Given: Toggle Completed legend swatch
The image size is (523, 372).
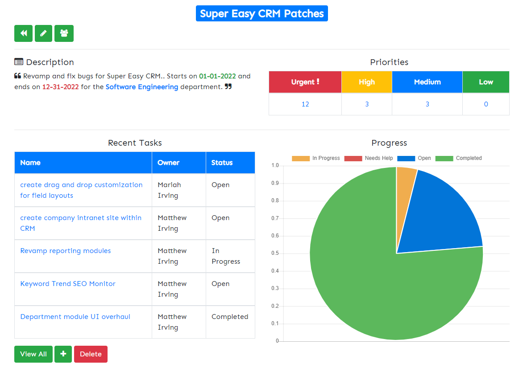Looking at the screenshot, I should [444, 159].
